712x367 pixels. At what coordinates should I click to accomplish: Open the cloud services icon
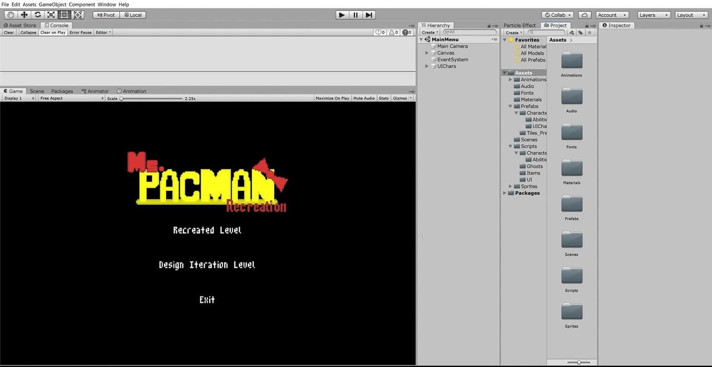coord(585,15)
